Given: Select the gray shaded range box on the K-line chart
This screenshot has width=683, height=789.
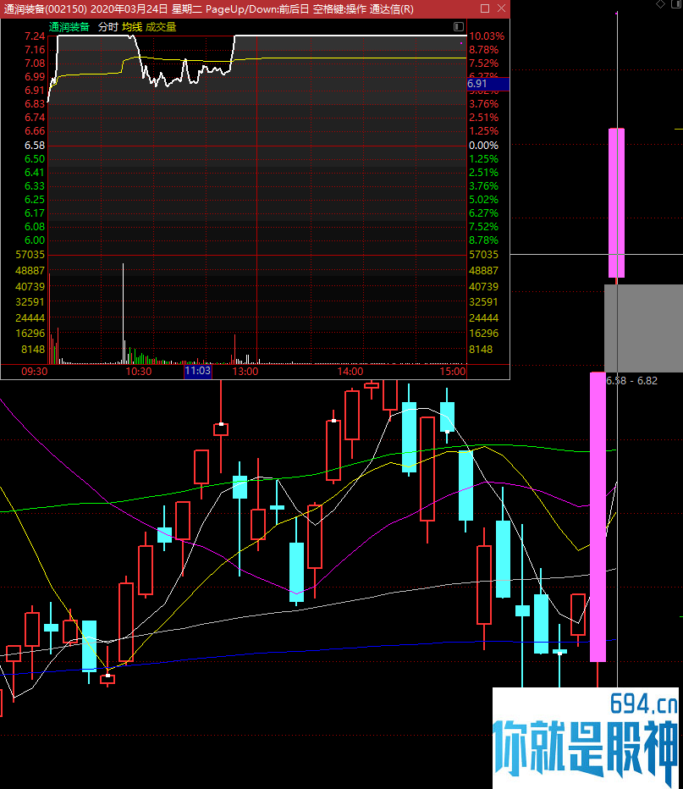Looking at the screenshot, I should [x=643, y=328].
